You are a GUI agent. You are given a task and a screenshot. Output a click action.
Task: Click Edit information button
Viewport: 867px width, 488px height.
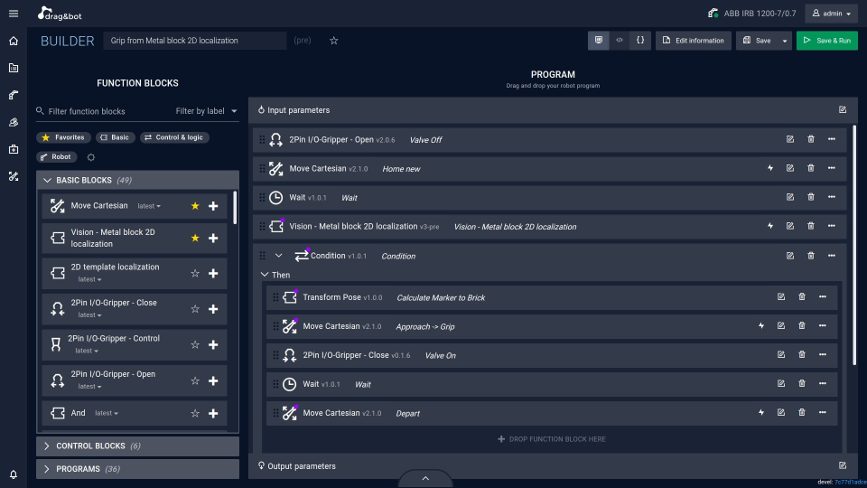tap(694, 41)
